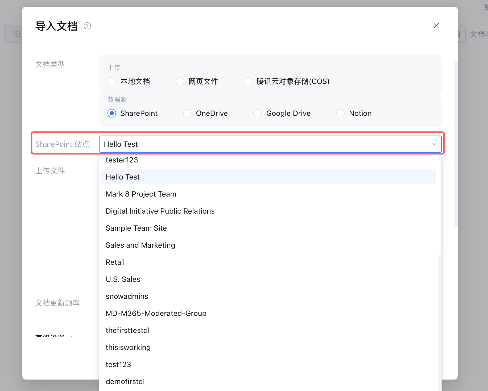488x391 pixels.
Task: Select SharePoint as data source
Action: coord(112,113)
